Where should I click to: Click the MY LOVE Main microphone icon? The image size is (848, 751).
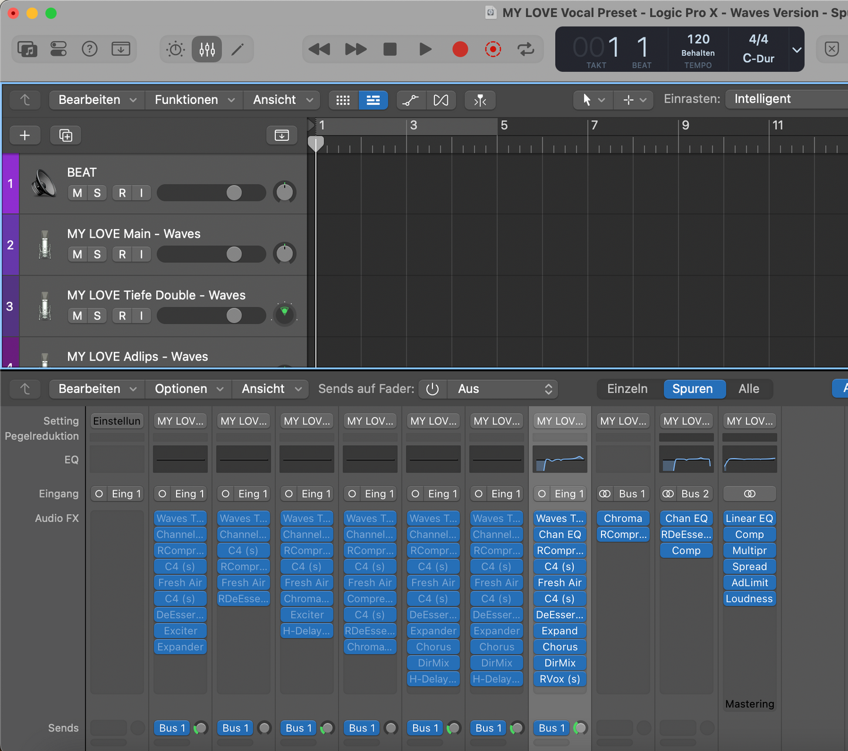tap(45, 244)
